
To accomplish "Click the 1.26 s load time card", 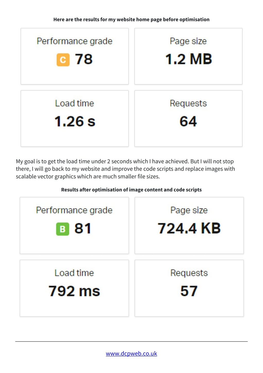I will (x=75, y=119).
